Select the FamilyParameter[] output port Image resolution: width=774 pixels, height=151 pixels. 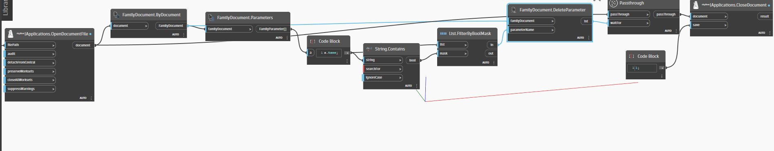pos(273,29)
